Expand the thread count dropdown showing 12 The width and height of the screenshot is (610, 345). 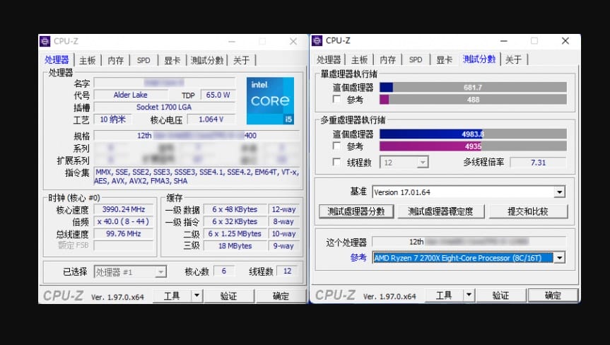[x=422, y=163]
